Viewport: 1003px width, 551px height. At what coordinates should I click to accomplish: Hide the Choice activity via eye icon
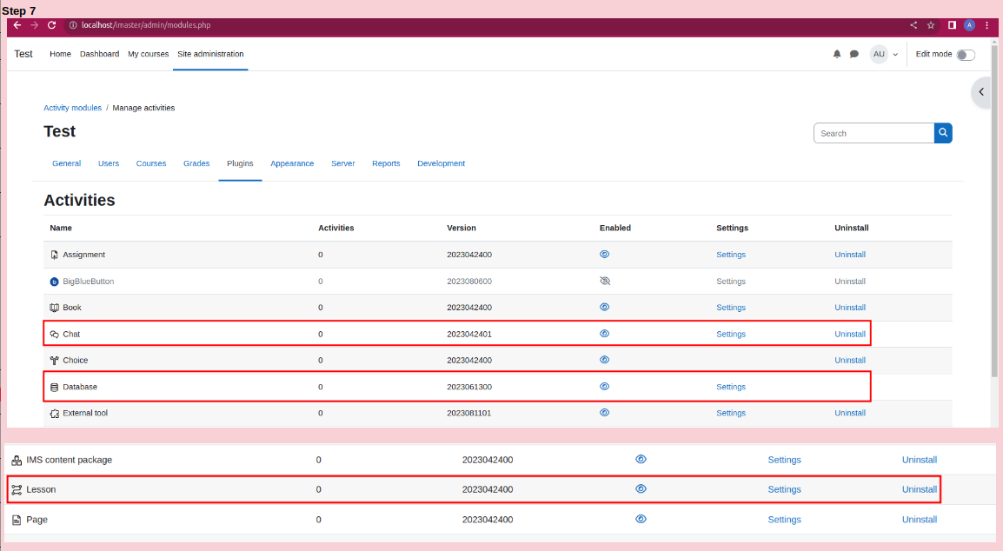click(604, 360)
